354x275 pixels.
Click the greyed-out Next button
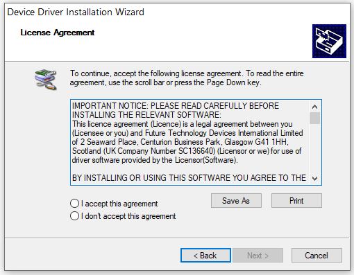[x=258, y=256]
